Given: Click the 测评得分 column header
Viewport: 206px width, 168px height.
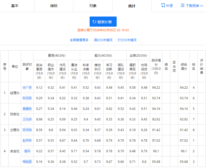Looking at the screenshot, I should (156, 66).
